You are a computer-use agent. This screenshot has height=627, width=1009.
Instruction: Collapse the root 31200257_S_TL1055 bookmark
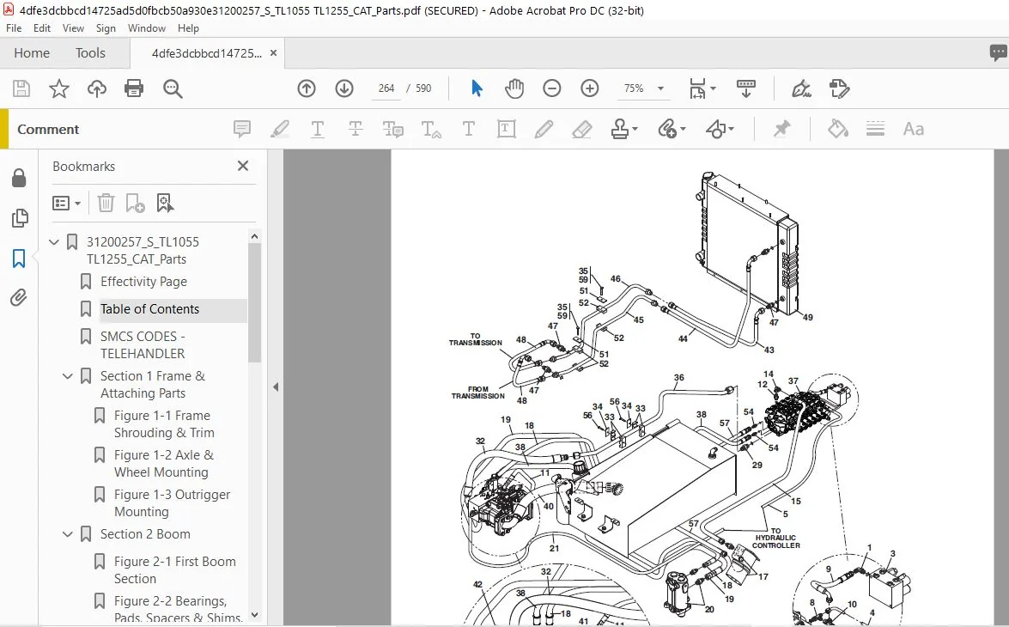click(x=54, y=242)
